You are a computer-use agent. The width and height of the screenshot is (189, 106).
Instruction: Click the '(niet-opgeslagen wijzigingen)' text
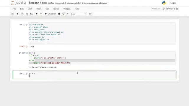click(95, 3)
